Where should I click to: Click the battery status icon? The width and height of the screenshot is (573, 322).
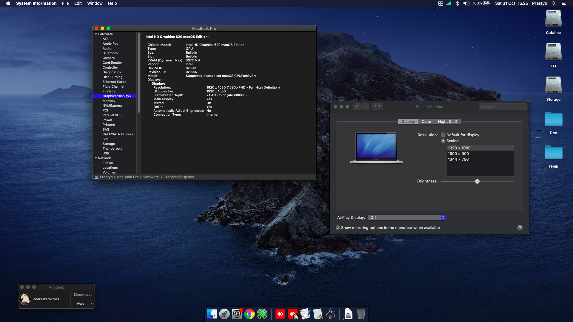point(486,3)
